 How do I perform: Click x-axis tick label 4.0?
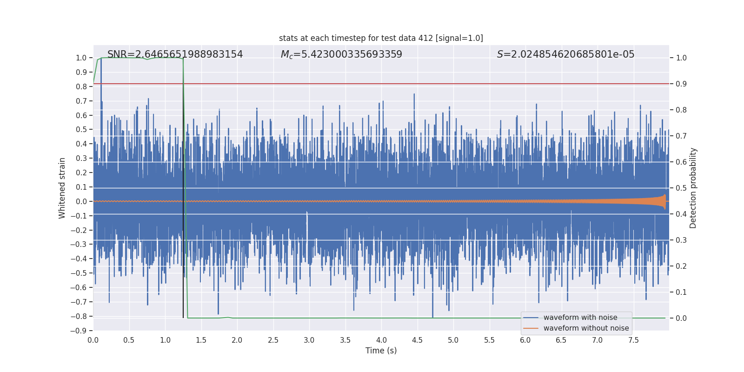(381, 340)
